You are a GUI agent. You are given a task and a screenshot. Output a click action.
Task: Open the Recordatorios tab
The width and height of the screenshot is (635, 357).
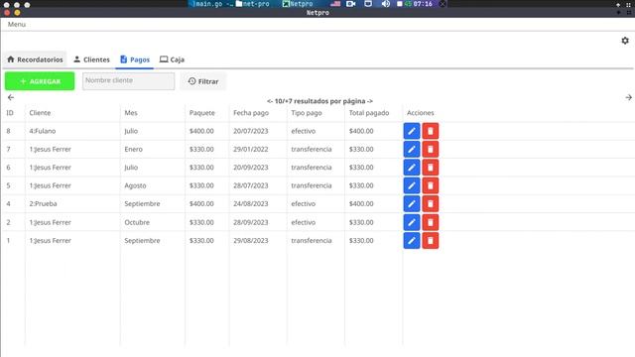[x=35, y=59]
